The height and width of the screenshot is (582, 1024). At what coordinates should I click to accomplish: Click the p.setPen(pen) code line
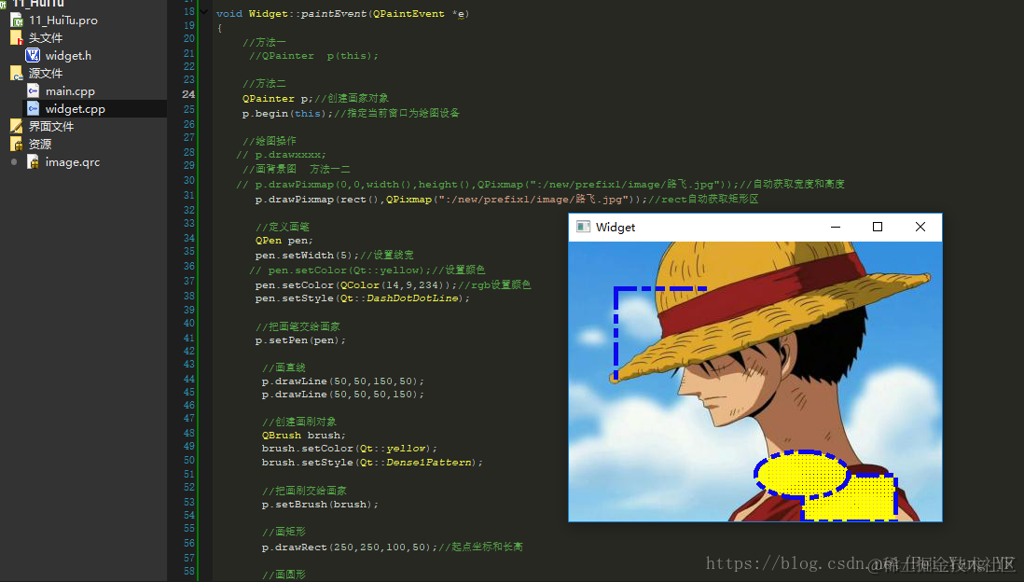(x=300, y=340)
